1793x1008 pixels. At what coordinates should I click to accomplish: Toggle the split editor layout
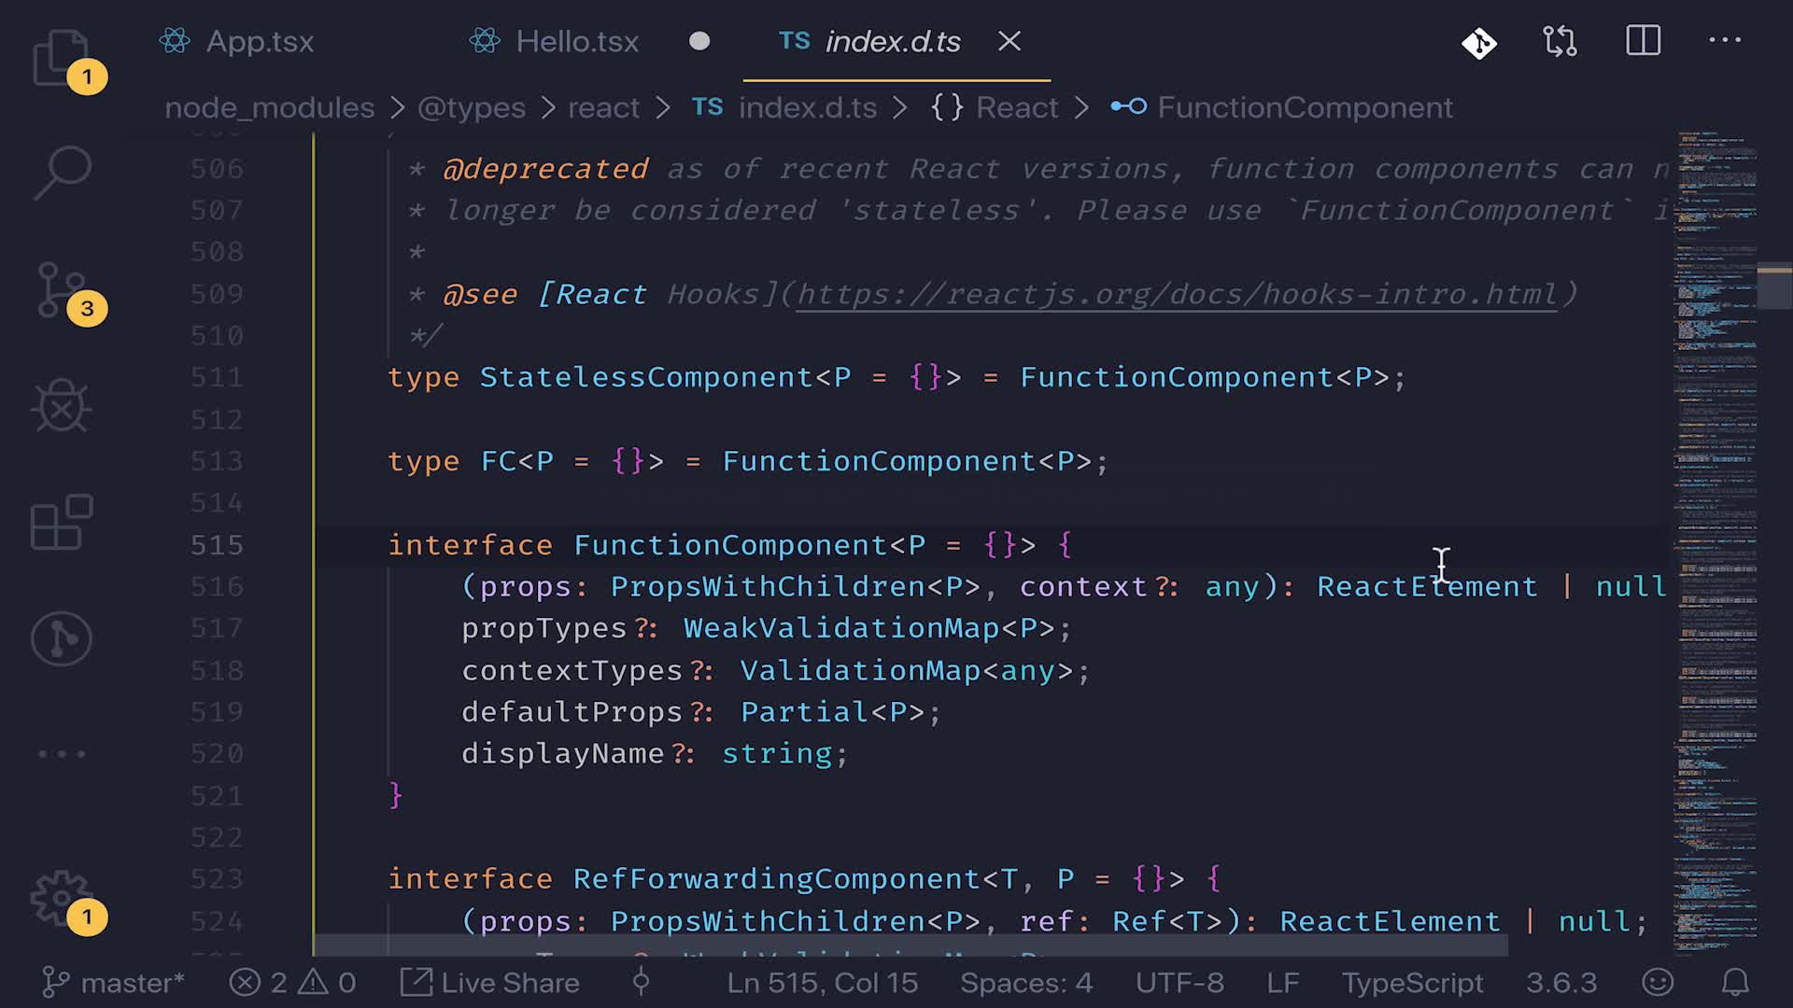pyautogui.click(x=1643, y=41)
